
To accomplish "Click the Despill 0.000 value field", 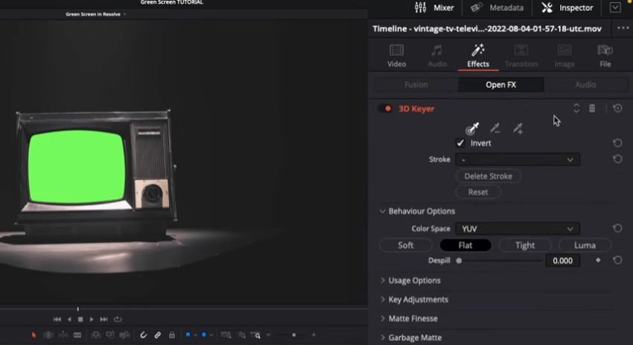I will pos(563,261).
